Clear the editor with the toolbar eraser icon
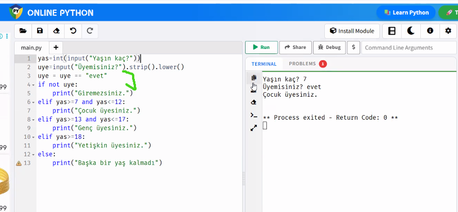This screenshot has height=212, width=458. 56,31
